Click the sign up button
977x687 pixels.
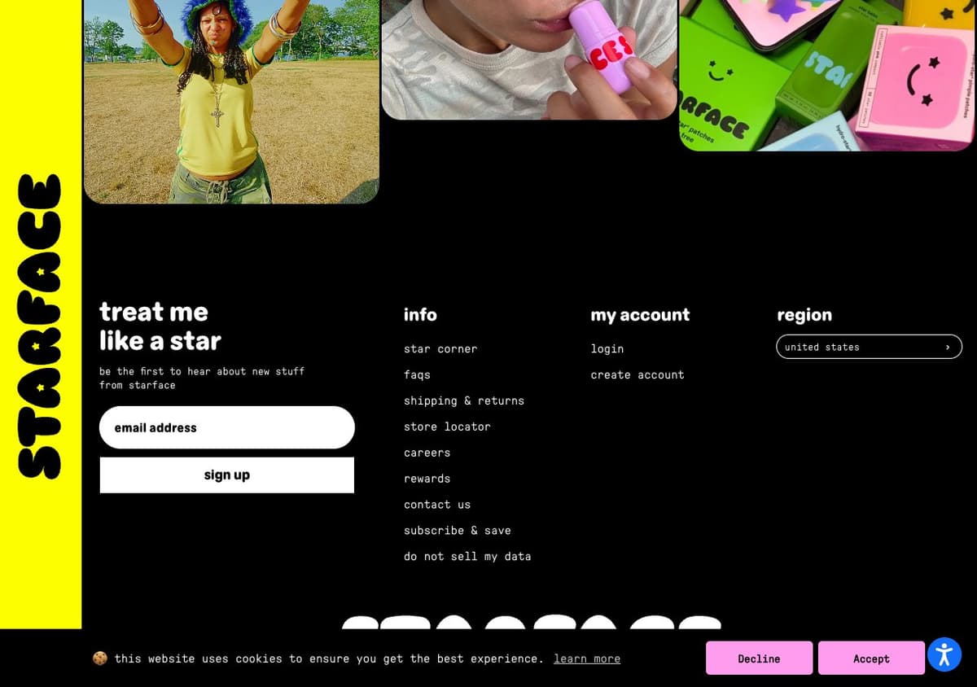coord(227,475)
